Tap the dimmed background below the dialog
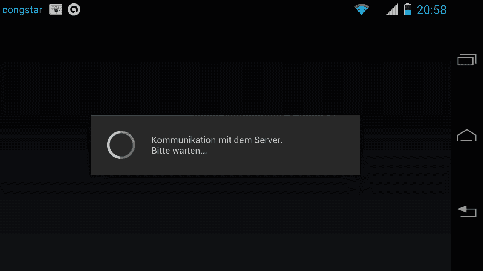483x271 pixels. tap(225, 223)
